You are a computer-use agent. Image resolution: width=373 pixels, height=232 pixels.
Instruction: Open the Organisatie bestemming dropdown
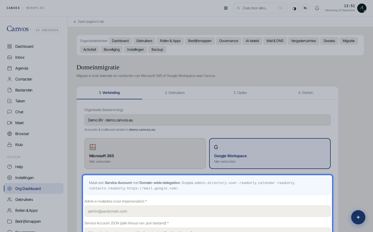coord(208,120)
